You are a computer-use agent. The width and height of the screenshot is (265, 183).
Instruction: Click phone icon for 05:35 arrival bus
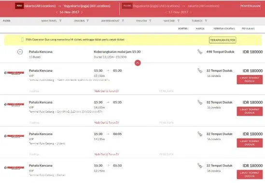point(200,102)
